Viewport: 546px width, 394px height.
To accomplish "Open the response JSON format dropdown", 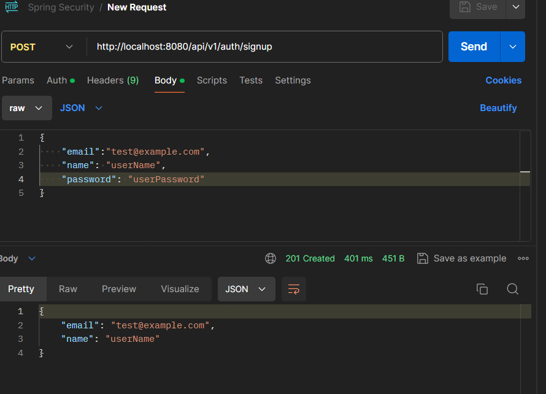I will (246, 289).
